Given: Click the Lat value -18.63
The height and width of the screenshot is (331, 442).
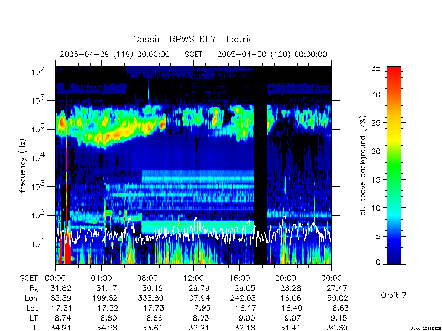Looking at the screenshot, I should click(335, 308).
